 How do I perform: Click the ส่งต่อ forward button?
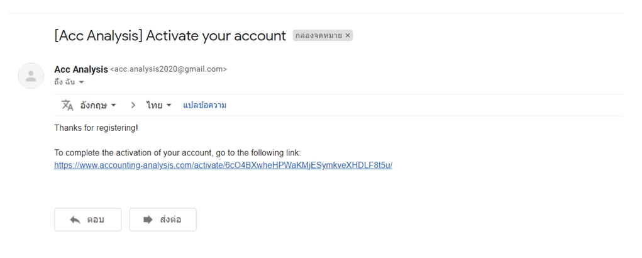tap(163, 220)
